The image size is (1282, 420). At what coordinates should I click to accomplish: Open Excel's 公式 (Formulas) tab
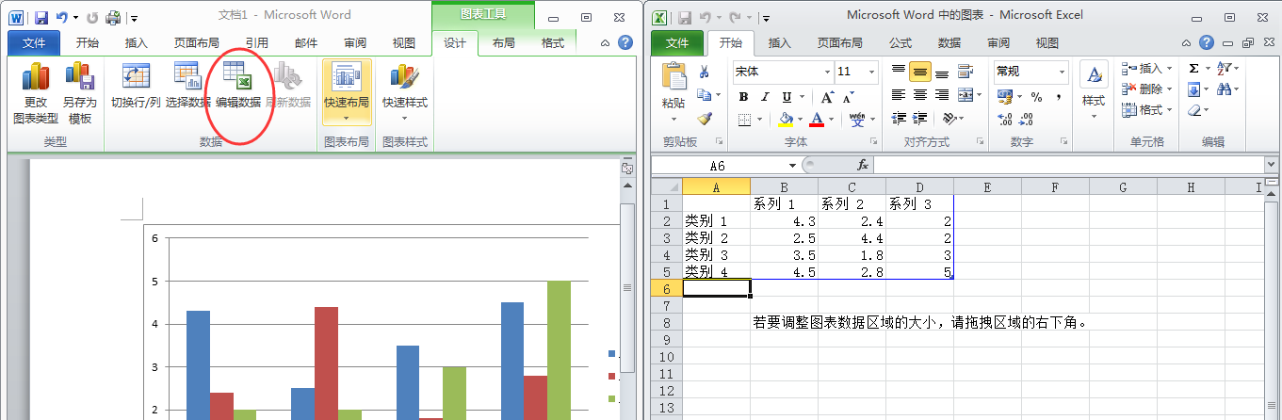click(901, 42)
